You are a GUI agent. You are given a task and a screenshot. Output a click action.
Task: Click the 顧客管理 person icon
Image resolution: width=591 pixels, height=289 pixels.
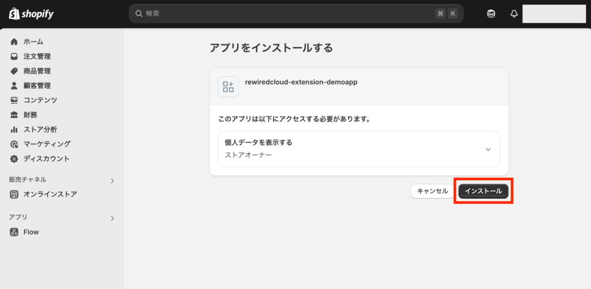14,85
